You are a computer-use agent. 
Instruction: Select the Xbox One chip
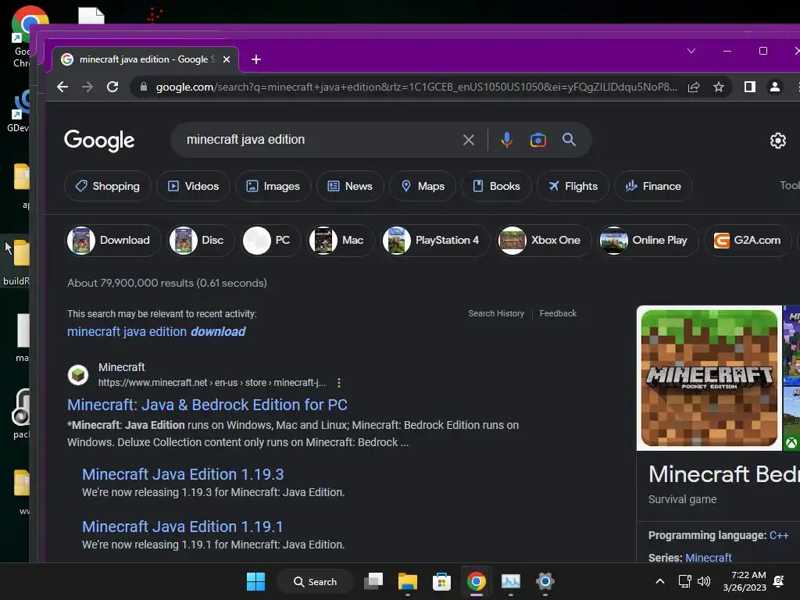544,241
